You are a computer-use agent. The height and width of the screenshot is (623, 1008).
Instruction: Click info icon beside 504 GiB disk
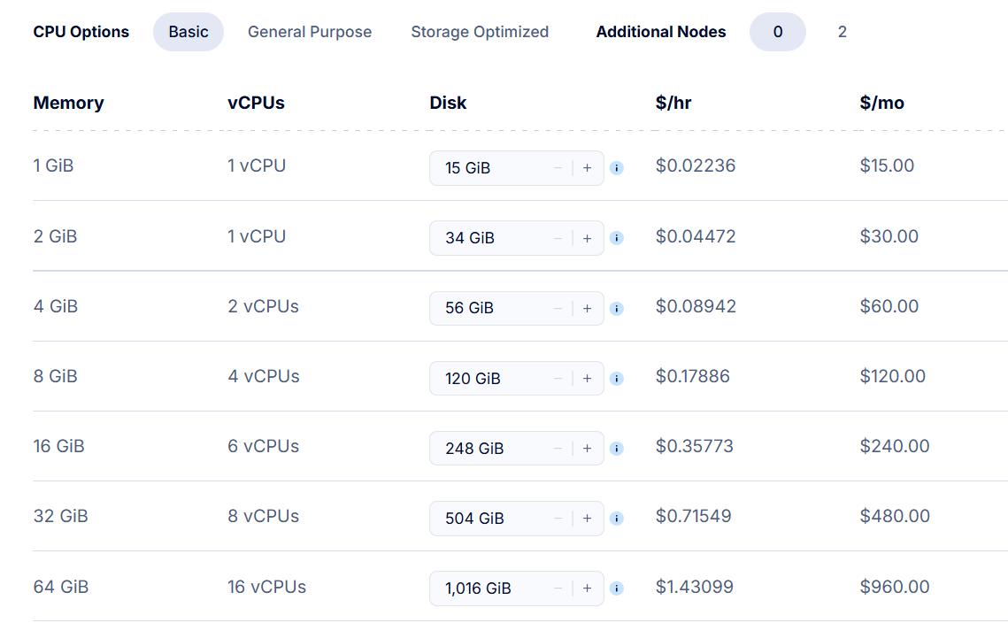pos(617,518)
